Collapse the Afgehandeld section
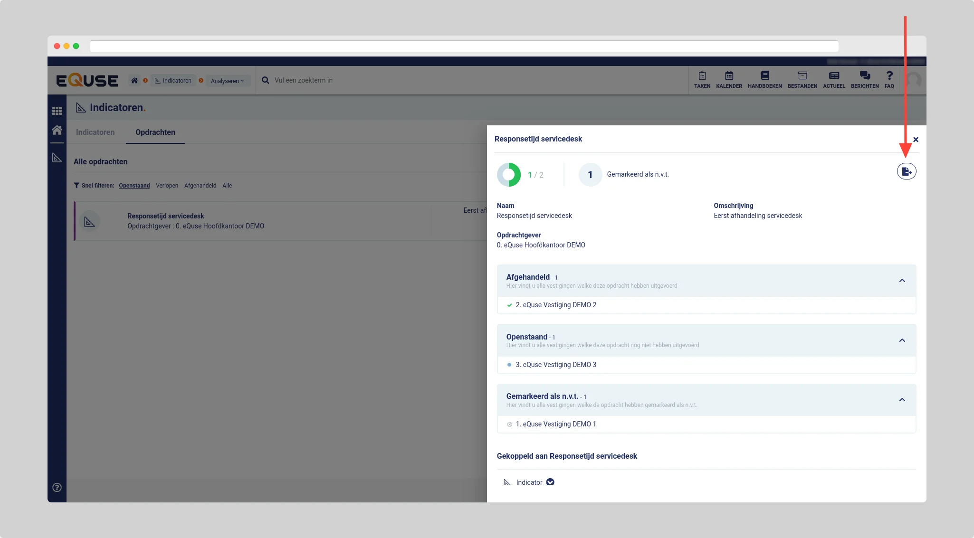974x538 pixels. (902, 281)
